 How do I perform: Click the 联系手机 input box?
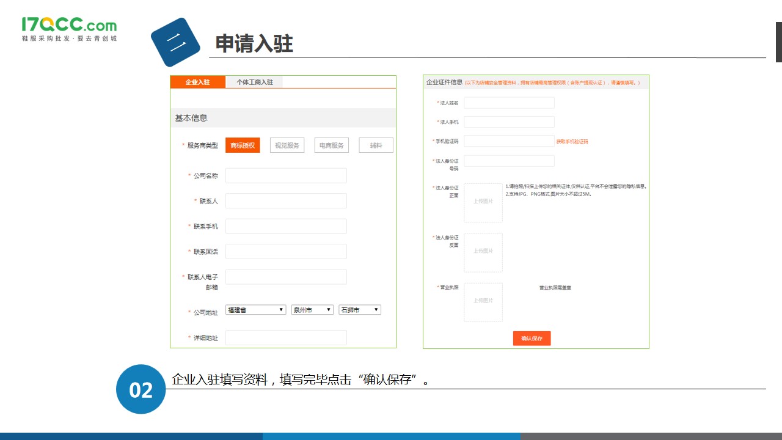pyautogui.click(x=286, y=226)
